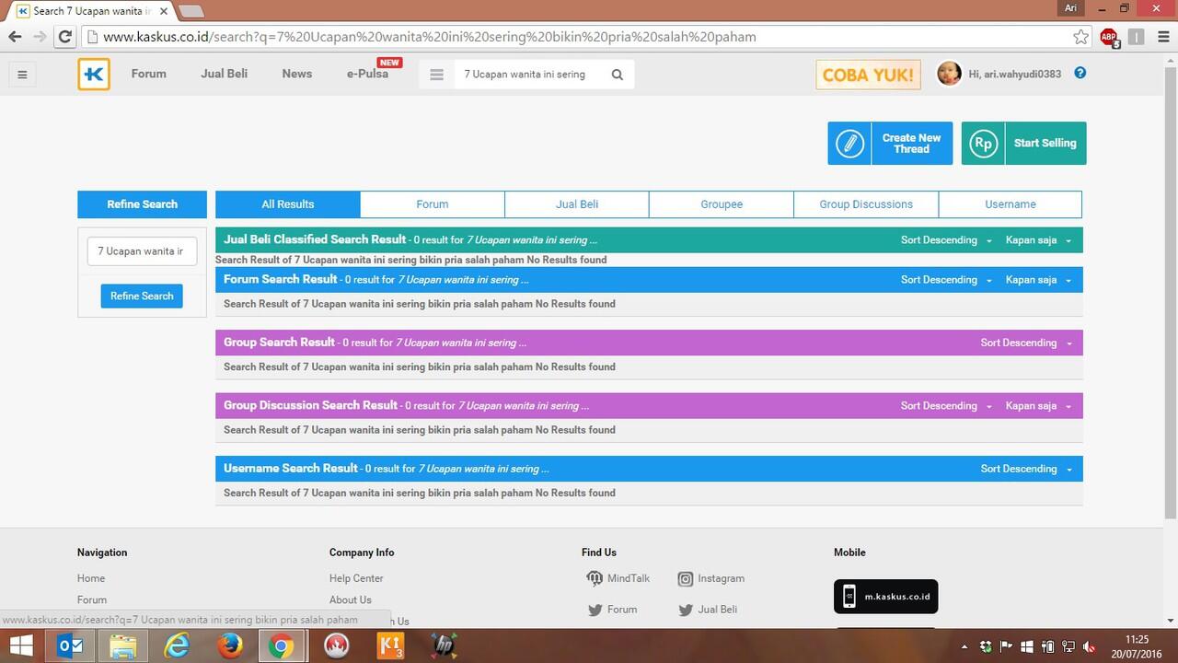Open Home link in footer Navigation
The width and height of the screenshot is (1178, 663).
point(91,578)
